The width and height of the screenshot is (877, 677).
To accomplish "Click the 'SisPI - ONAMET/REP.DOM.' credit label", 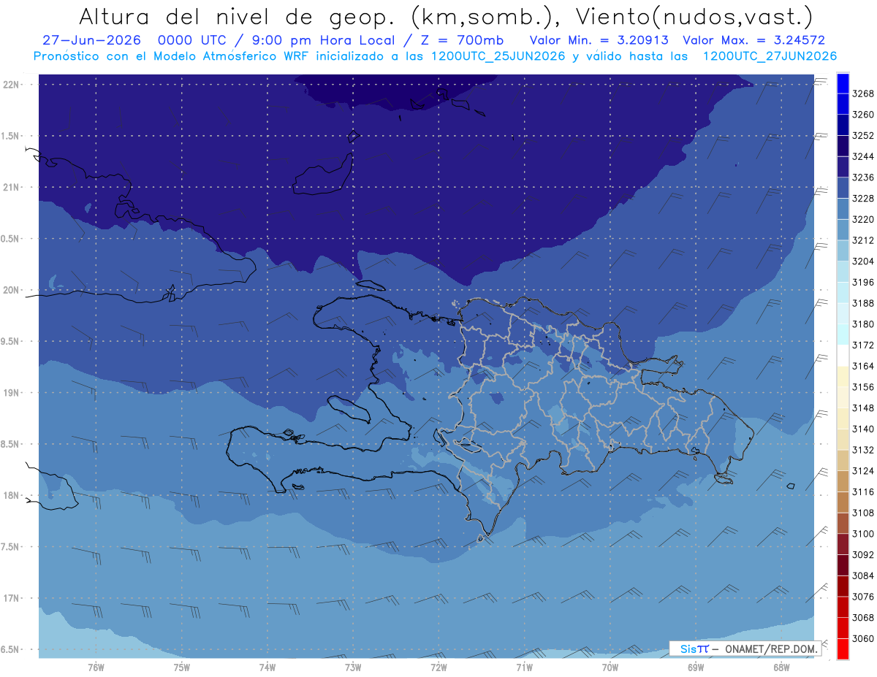I will tap(745, 649).
